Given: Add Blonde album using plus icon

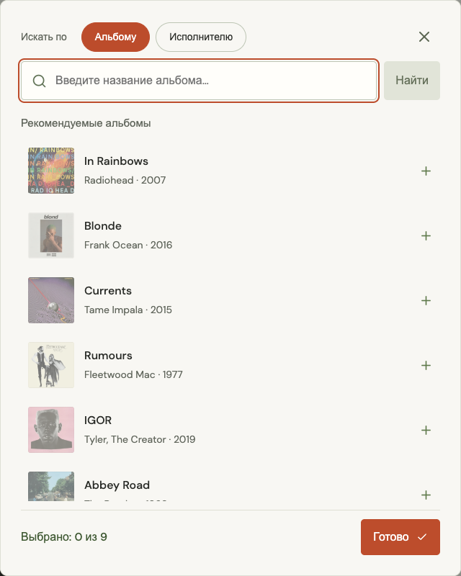Looking at the screenshot, I should (x=426, y=235).
